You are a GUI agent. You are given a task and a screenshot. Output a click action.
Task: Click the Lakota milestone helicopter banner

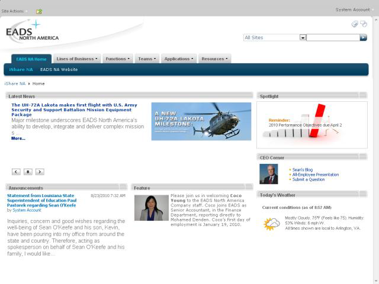point(201,121)
